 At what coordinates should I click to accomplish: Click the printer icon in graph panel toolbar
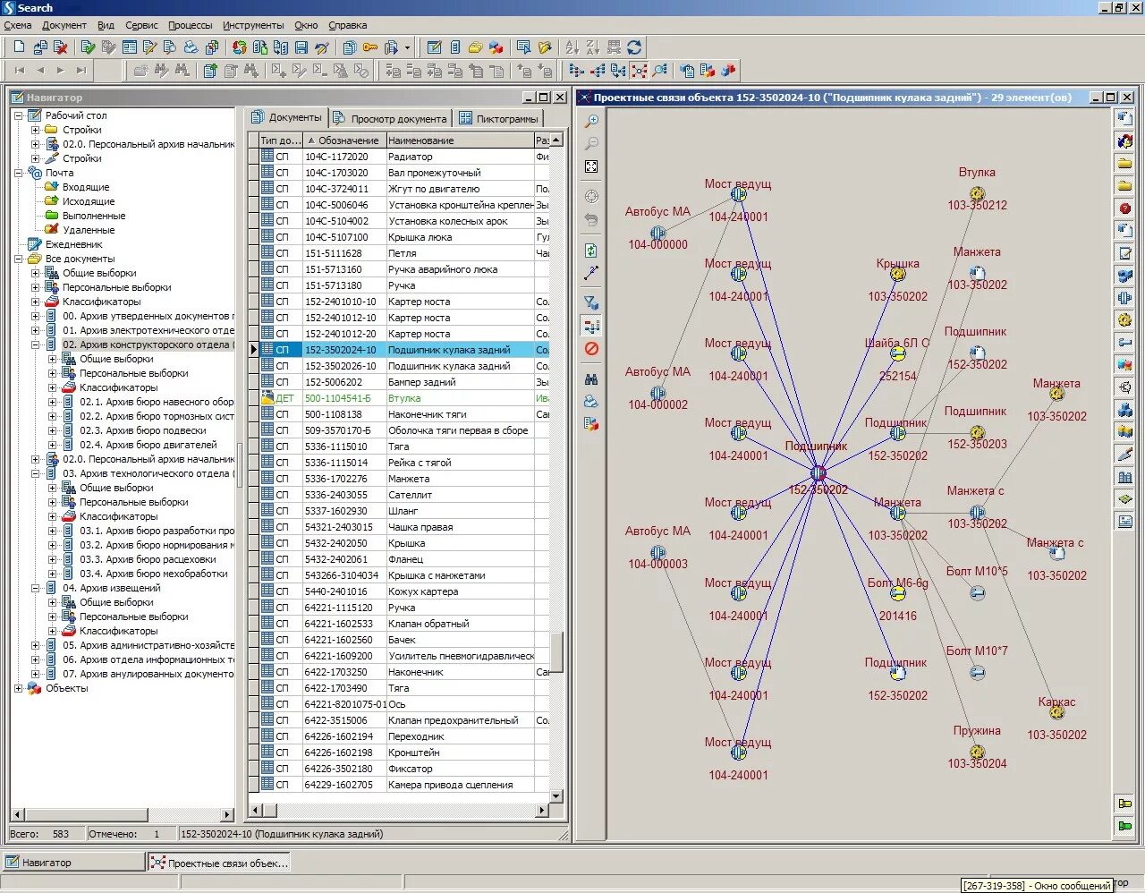point(591,401)
